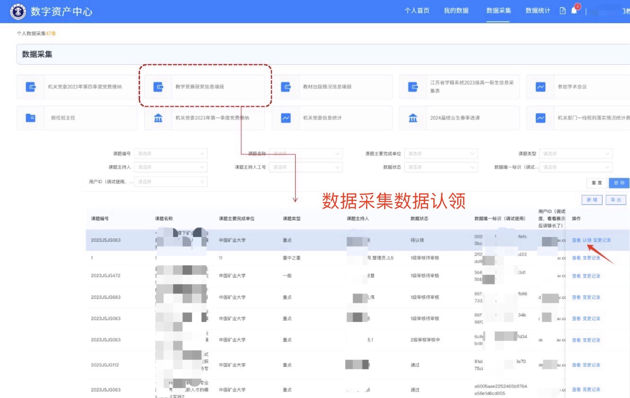Screen dimensions: 630x398
Task: Click the 认领 link in the first row
Action: (586, 240)
